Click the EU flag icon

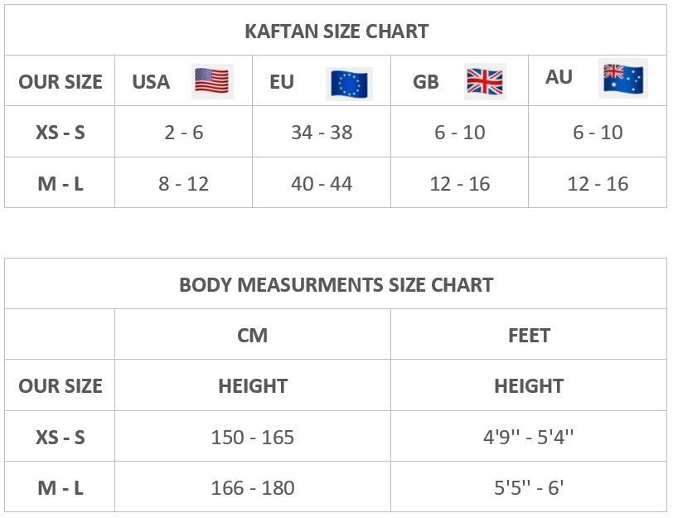click(x=349, y=84)
